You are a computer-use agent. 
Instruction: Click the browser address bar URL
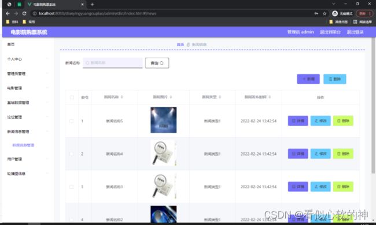pyautogui.click(x=97, y=14)
